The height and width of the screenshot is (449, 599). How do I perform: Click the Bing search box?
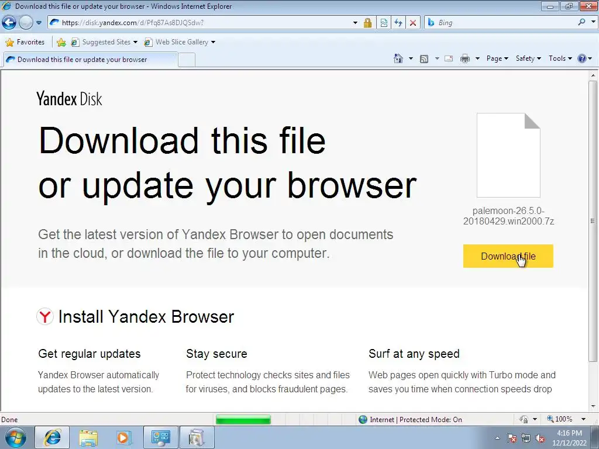click(501, 23)
